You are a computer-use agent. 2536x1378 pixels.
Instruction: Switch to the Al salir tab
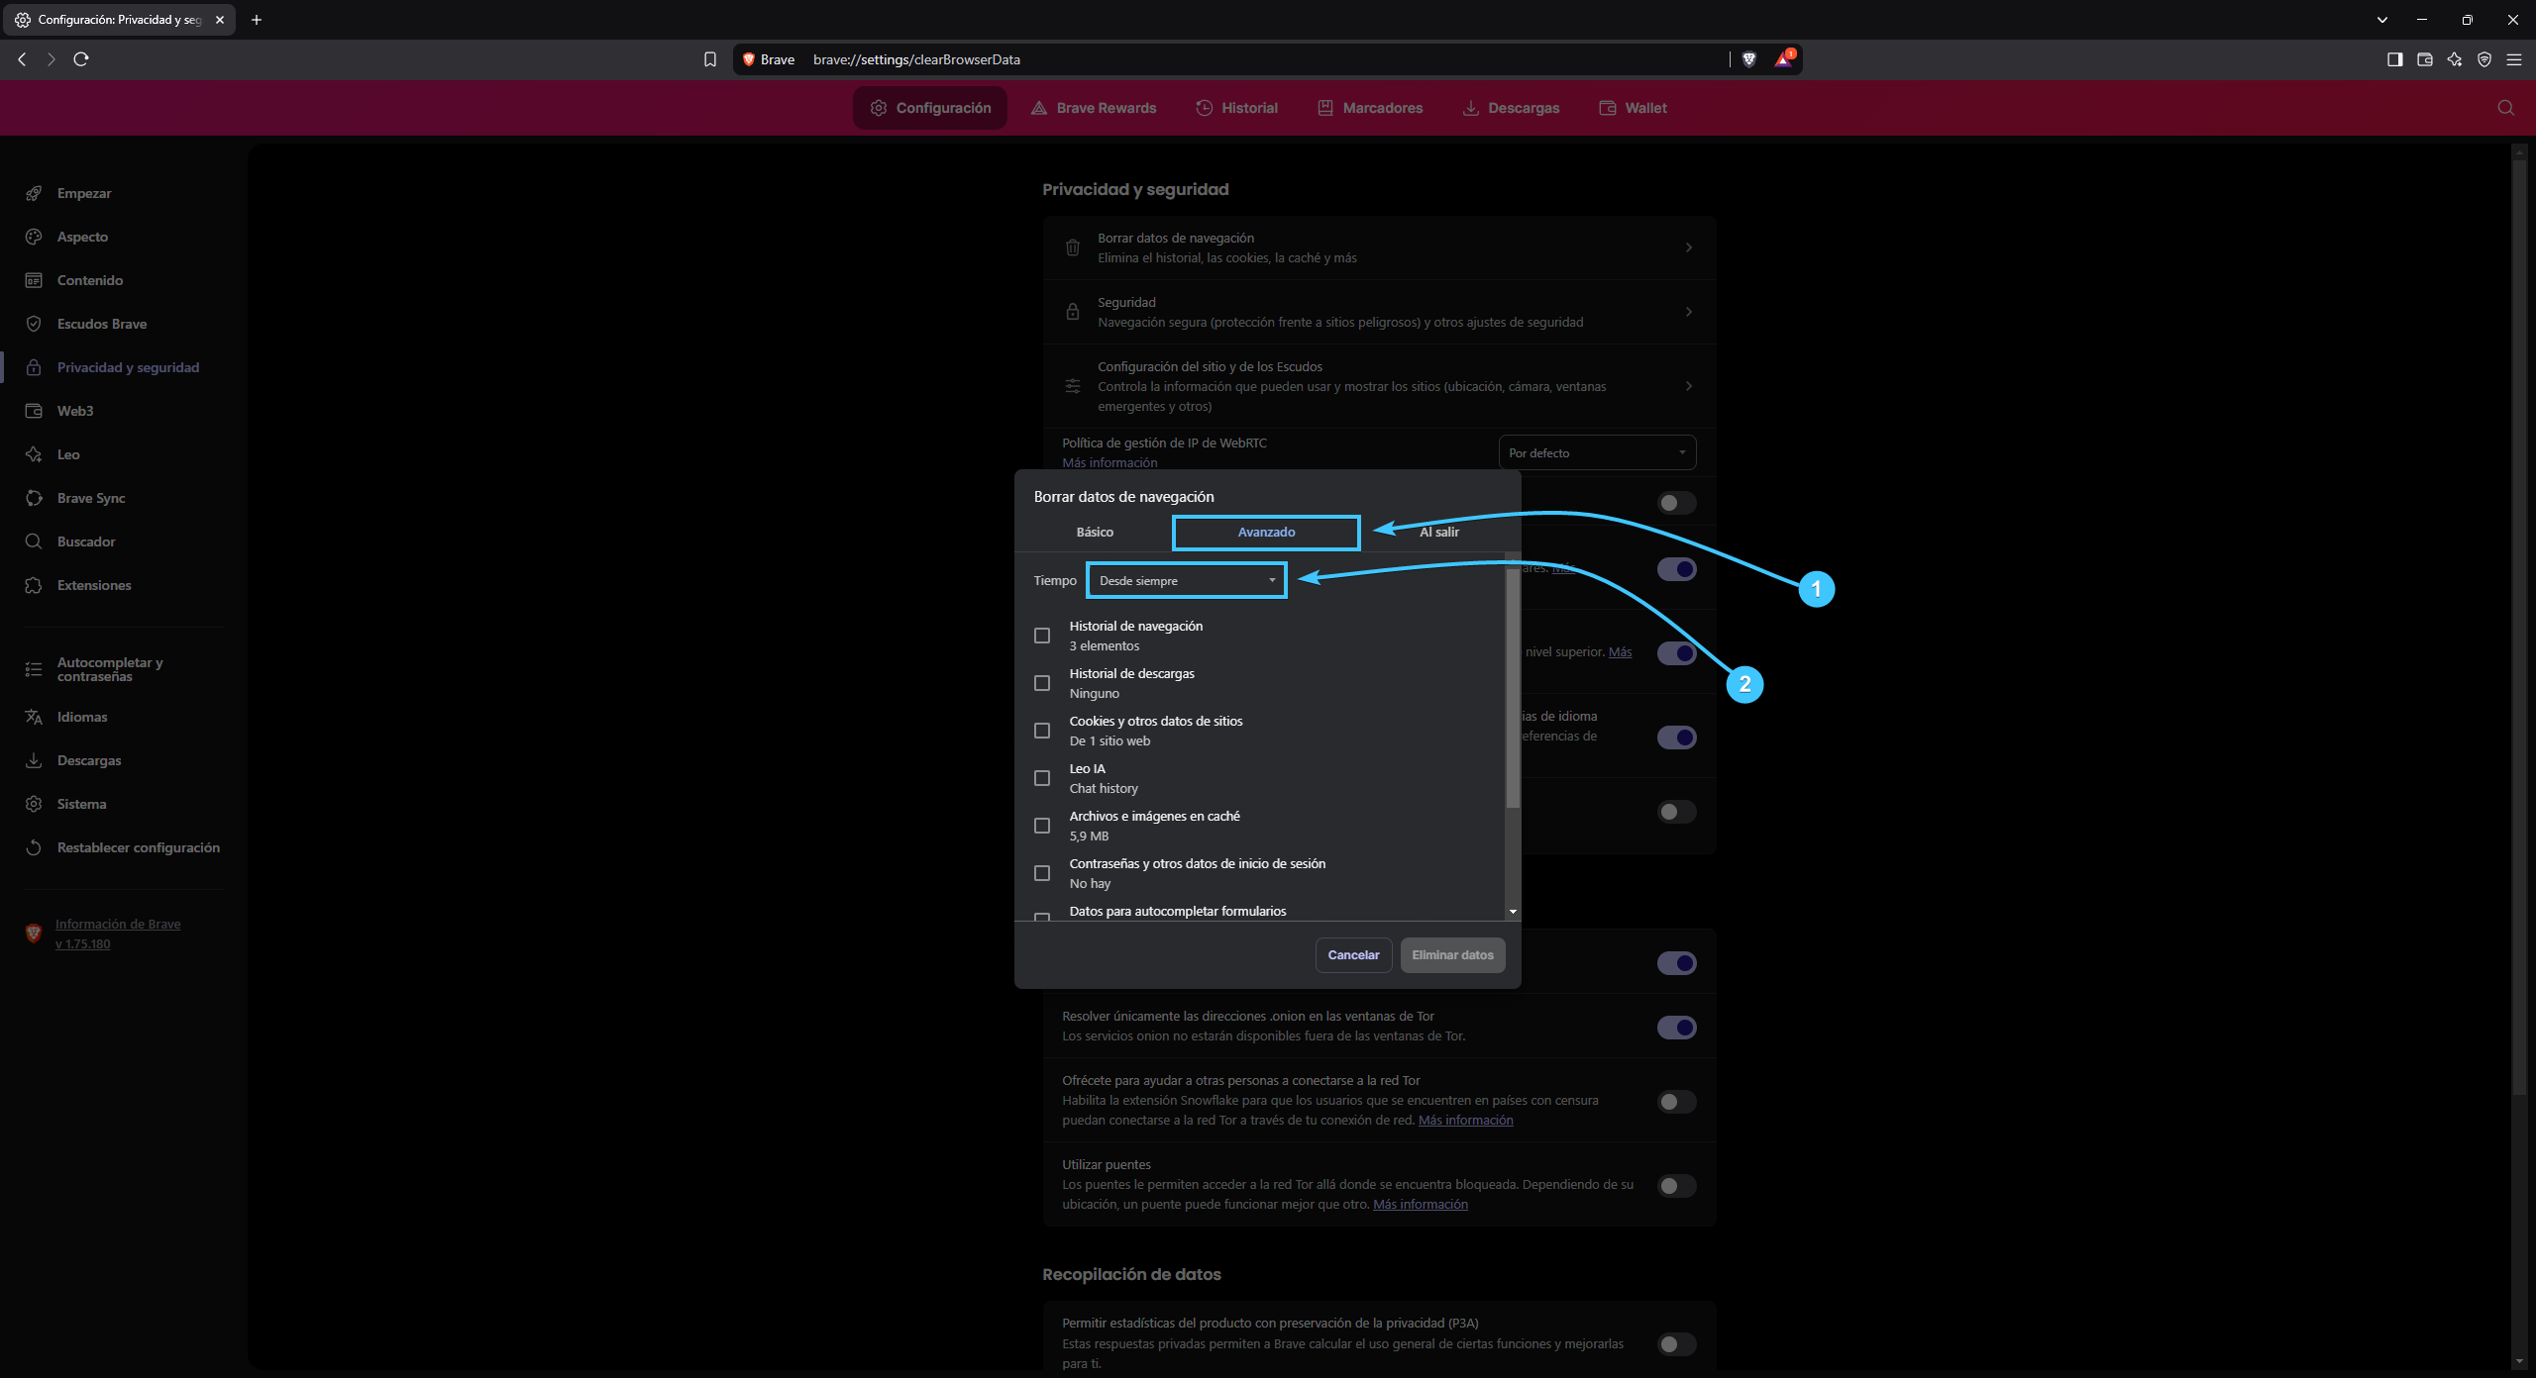coord(1439,532)
